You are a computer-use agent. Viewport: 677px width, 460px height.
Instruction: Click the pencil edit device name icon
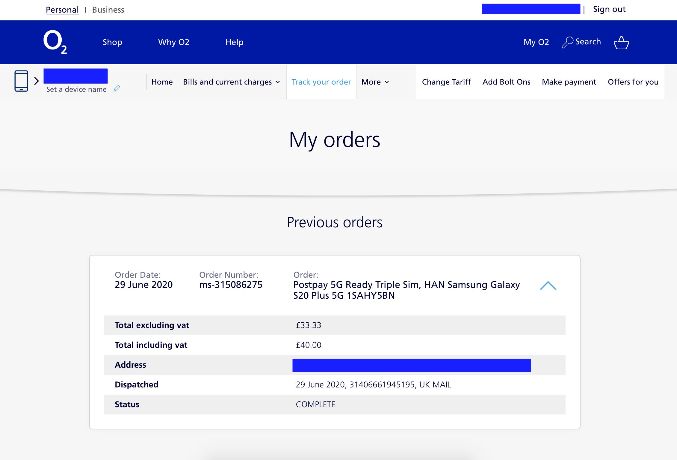117,88
